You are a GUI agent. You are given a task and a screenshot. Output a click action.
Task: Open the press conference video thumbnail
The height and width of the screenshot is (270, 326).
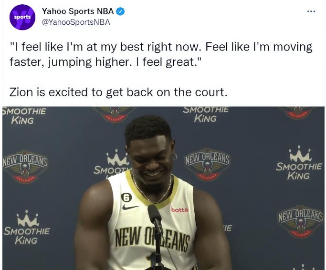point(163,188)
